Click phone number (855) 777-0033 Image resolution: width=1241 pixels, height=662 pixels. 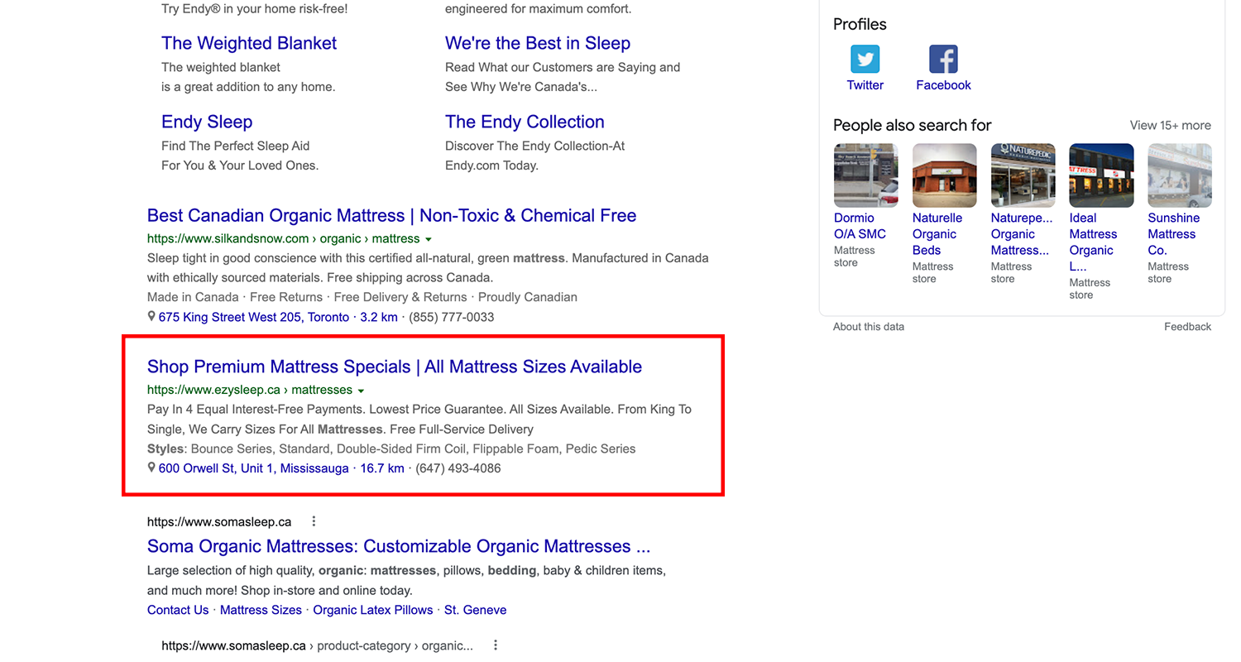452,317
